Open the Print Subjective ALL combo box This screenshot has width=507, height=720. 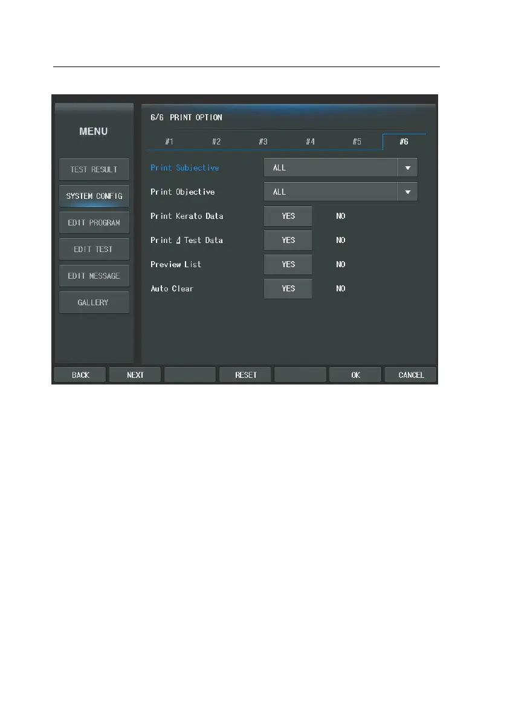341,167
